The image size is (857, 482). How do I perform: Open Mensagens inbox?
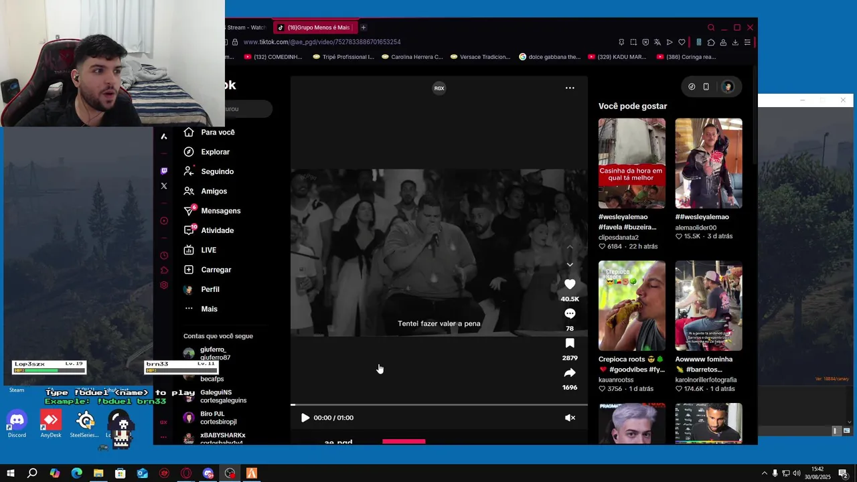tap(212, 211)
